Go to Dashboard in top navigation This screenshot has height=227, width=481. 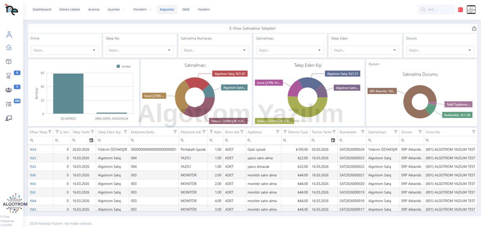42,9
